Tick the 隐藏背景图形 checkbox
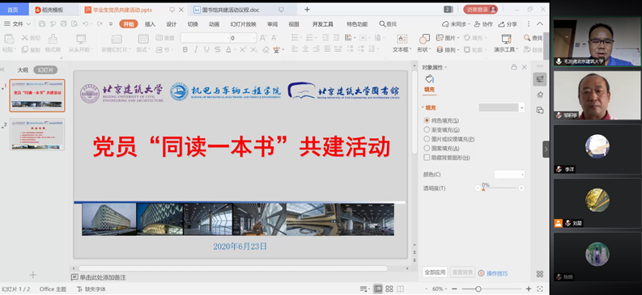The width and height of the screenshot is (642, 295). [427, 158]
